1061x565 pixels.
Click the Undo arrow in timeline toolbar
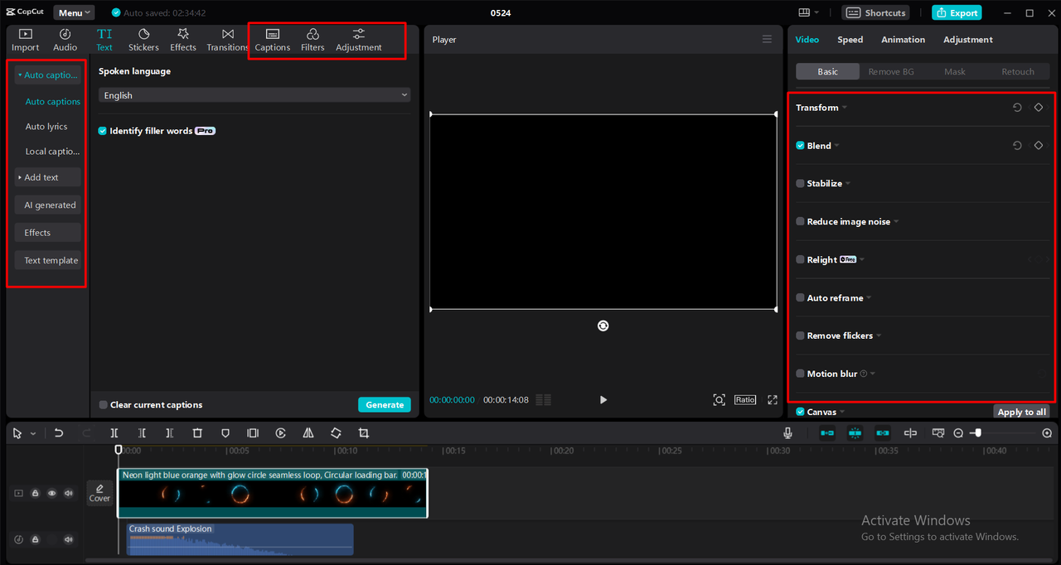(59, 433)
